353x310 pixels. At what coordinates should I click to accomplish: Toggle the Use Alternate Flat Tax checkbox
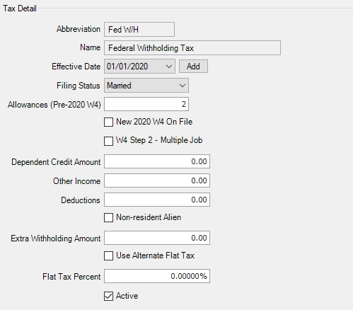pyautogui.click(x=108, y=256)
